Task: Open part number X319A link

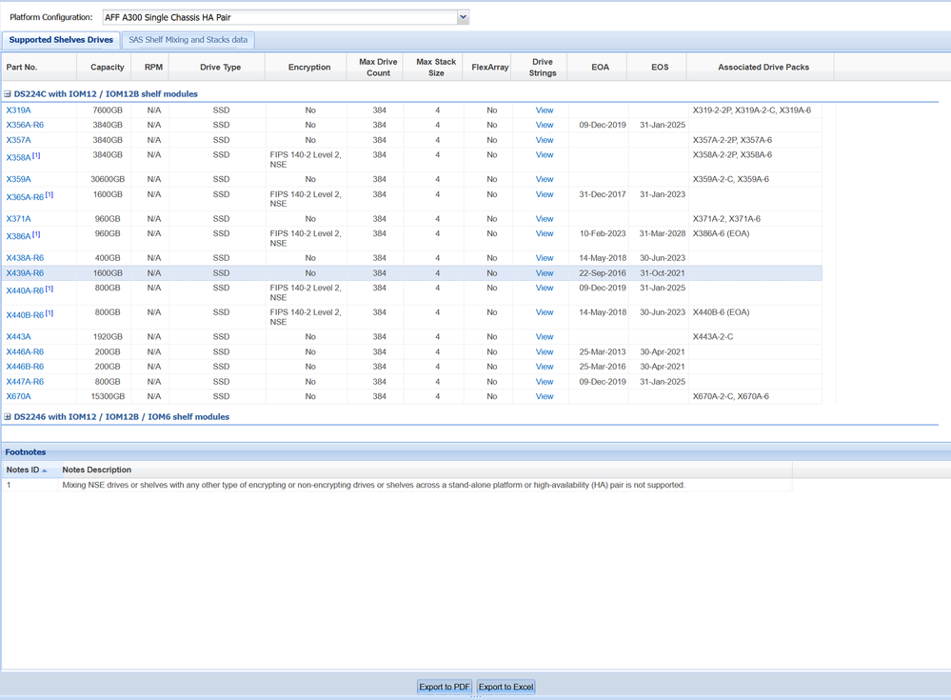Action: (x=18, y=110)
